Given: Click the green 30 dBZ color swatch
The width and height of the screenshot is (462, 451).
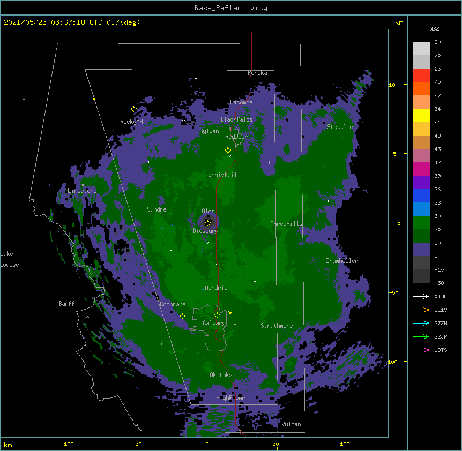Looking at the screenshot, I should pyautogui.click(x=421, y=223).
